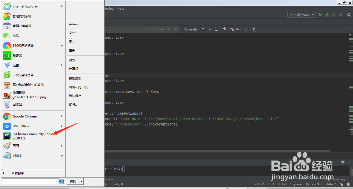Start debugging with the green bug icon

[x=327, y=15]
